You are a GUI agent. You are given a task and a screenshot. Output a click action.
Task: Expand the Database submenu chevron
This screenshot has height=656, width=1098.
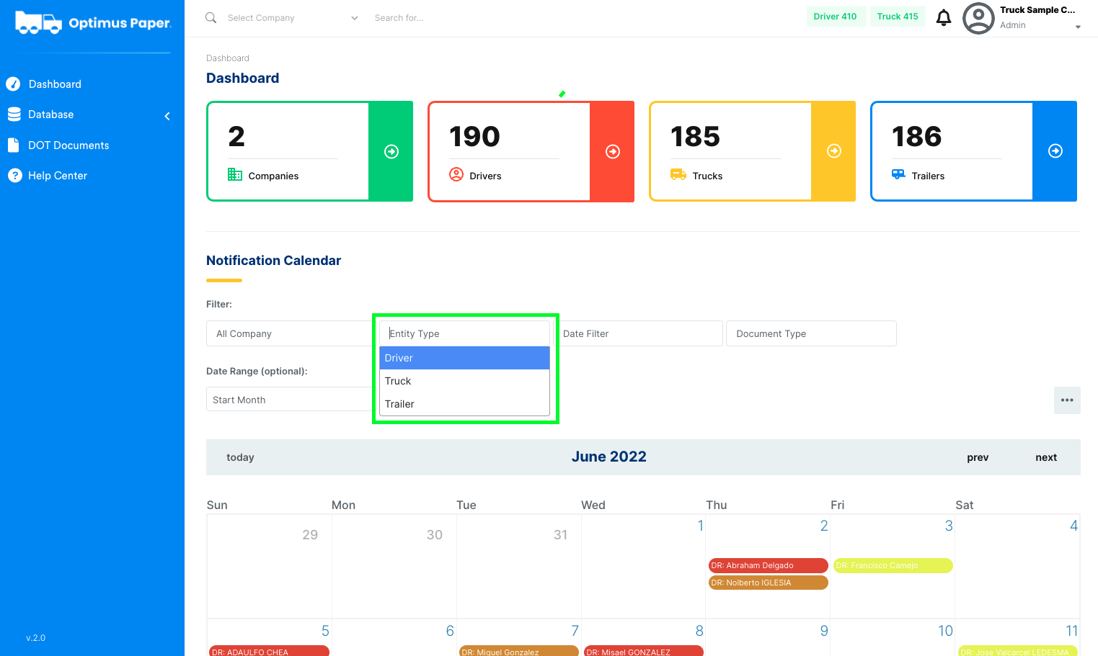pos(167,116)
